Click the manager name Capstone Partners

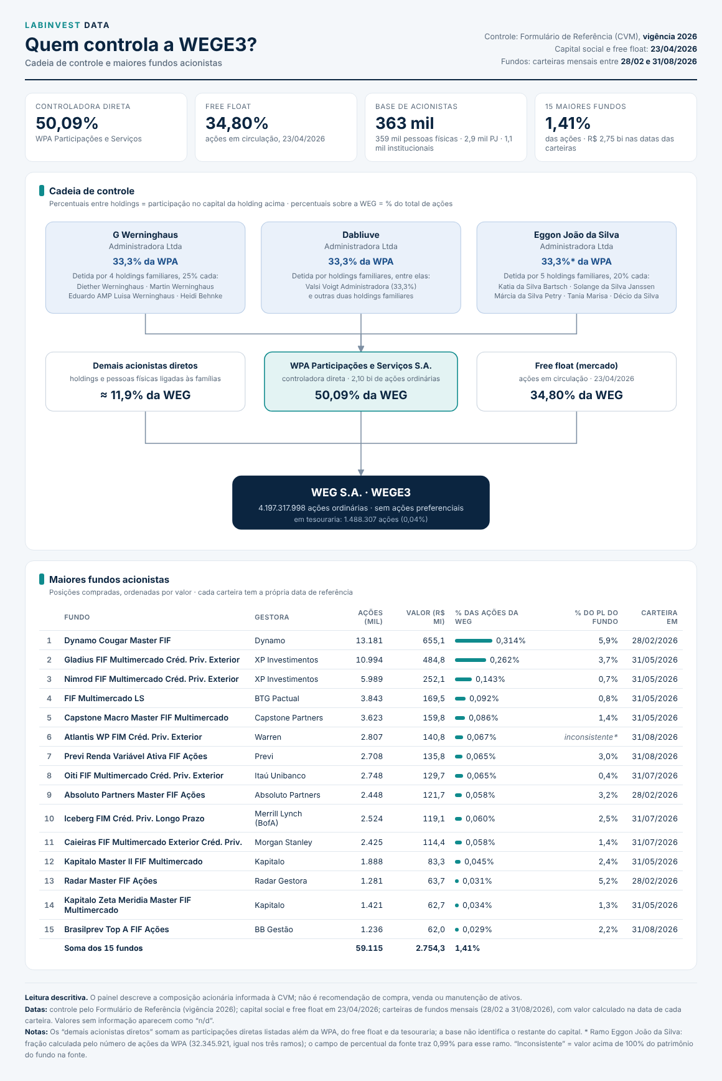pos(289,717)
